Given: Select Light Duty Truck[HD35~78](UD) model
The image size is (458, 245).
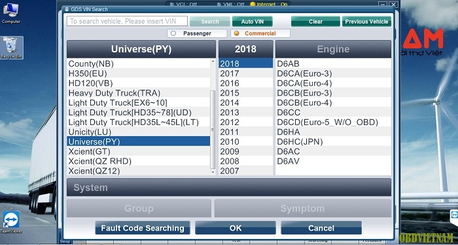Looking at the screenshot, I should click(x=139, y=112).
